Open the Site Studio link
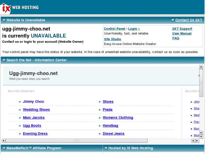Viewport: 205px width, 154px height. coord(113,39)
